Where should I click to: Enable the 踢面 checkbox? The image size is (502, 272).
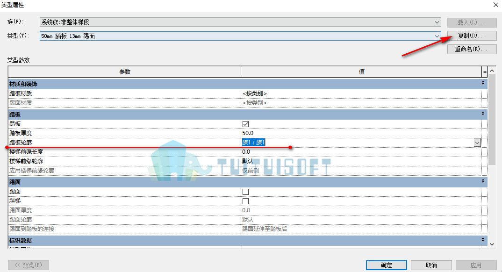coord(245,192)
